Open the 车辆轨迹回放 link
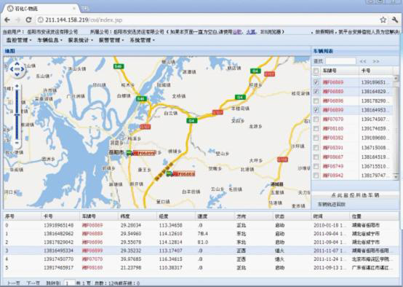Viewport: 403px width, 287px height. [x=332, y=205]
